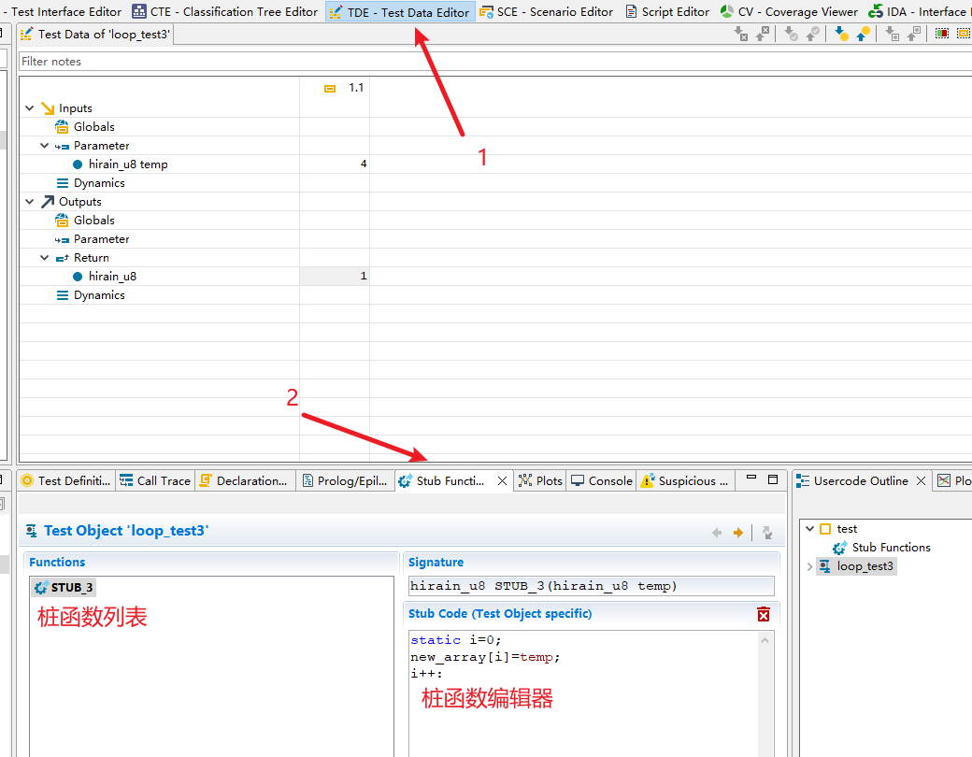Open the Declaration tab
This screenshot has height=757, width=972.
244,480
